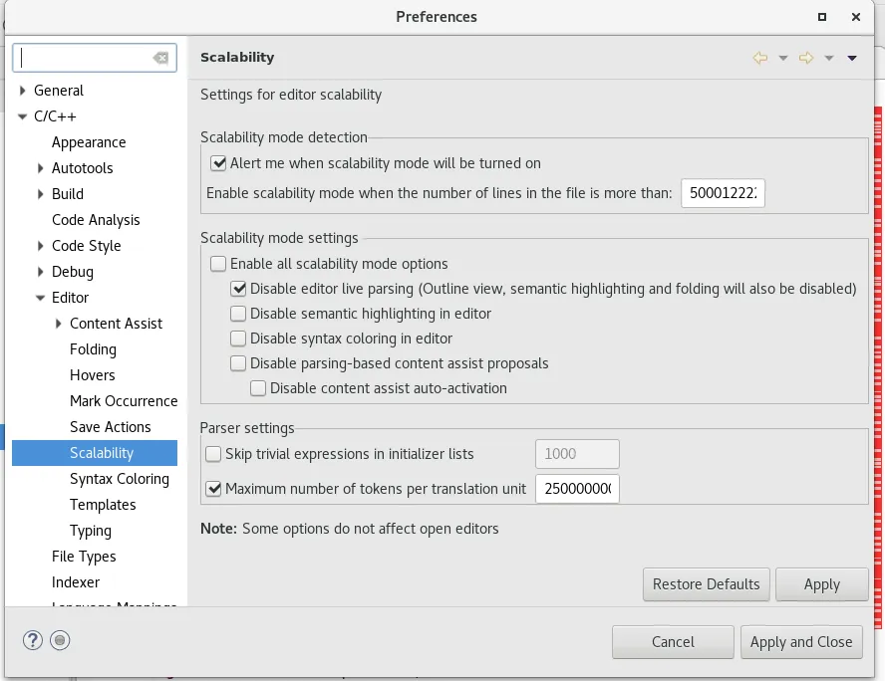Open the Help question mark icon

[x=33, y=640]
